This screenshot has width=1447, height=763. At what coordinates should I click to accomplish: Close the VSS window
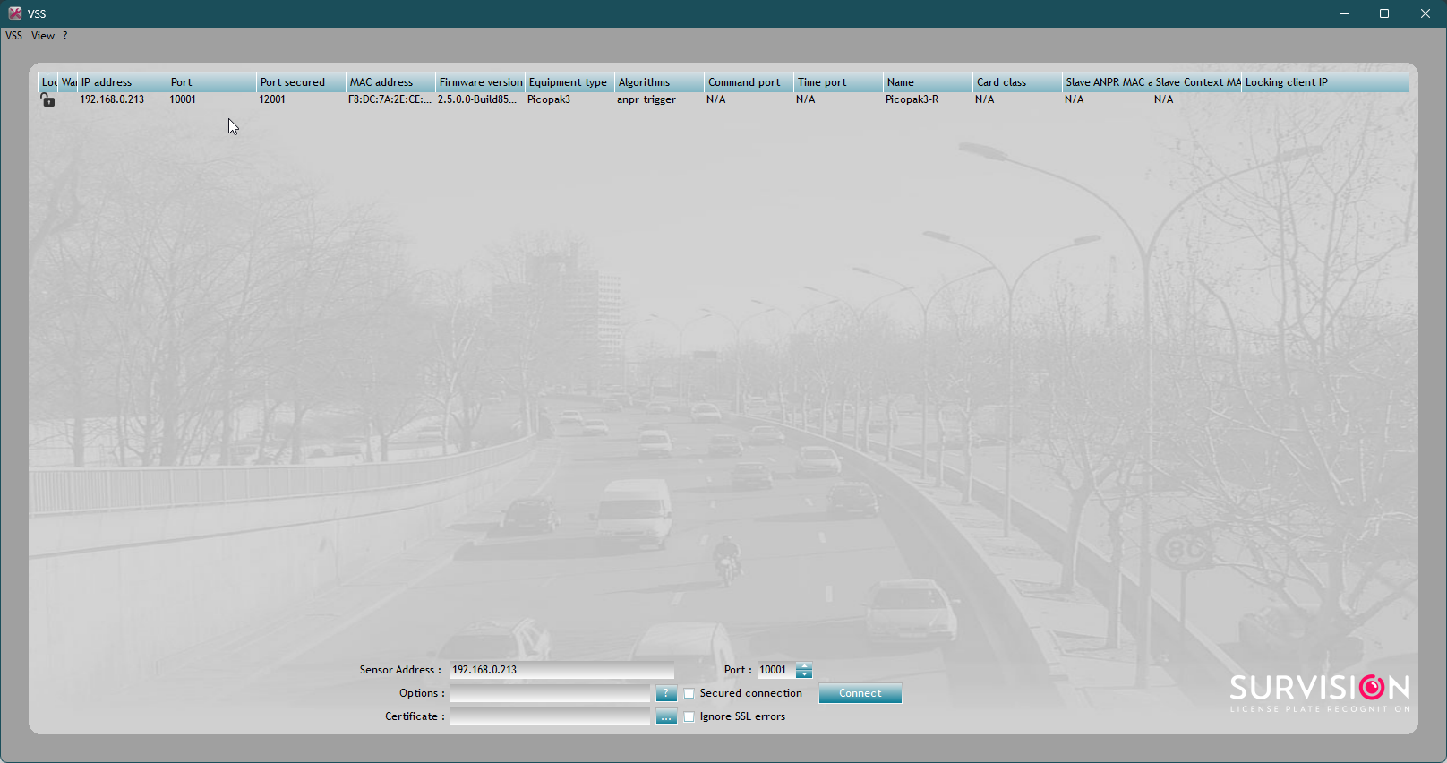[x=1426, y=13]
